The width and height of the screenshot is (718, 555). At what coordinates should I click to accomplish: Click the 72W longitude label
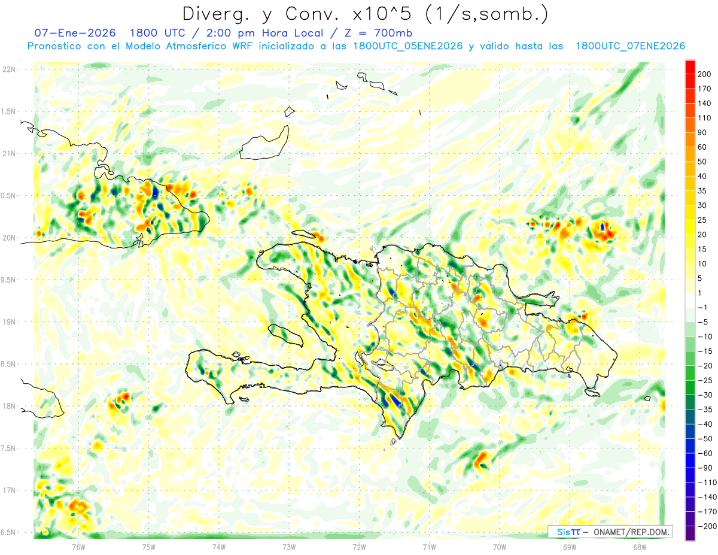tap(359, 547)
